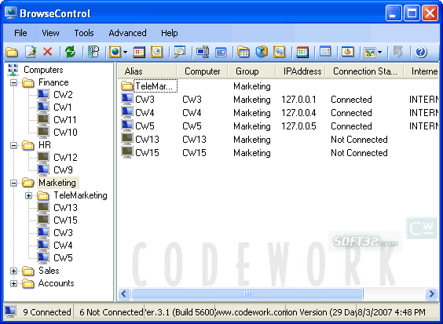This screenshot has width=443, height=324.
Task: Click the horizontal scrollbar thumb
Action: pyautogui.click(x=247, y=294)
